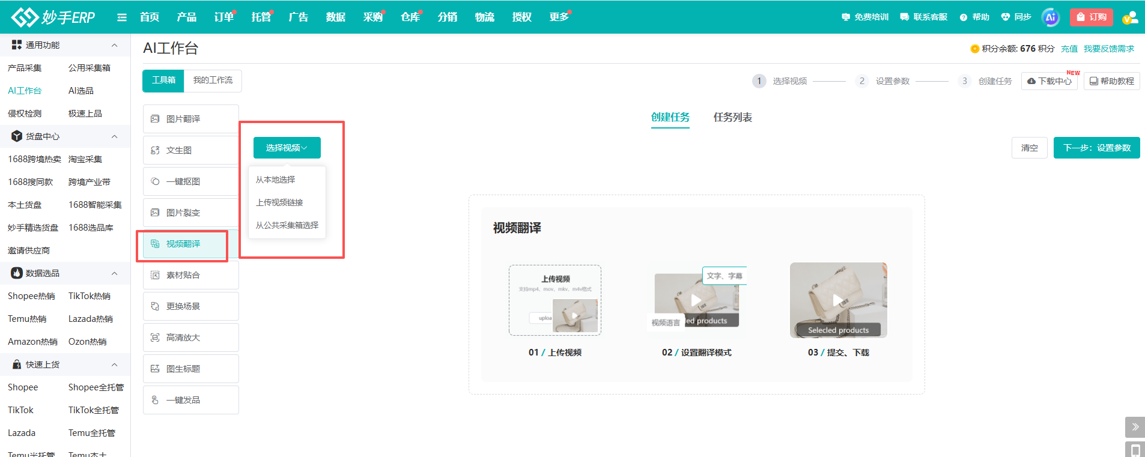1145x457 pixels.
Task: Open the 选择视频 dropdown button
Action: pyautogui.click(x=287, y=148)
